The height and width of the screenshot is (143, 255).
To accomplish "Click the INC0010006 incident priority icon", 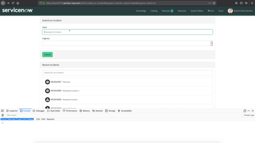I will pyautogui.click(x=47, y=91).
